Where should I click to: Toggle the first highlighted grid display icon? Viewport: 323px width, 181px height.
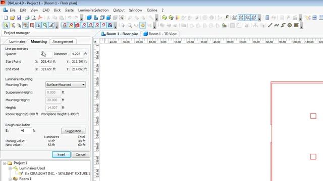point(241,18)
